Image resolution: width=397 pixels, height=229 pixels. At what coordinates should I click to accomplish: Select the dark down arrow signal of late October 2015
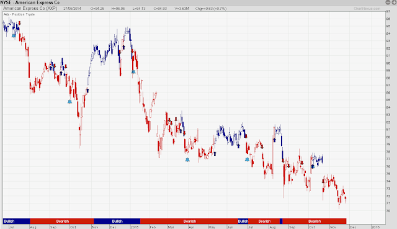[323, 181]
